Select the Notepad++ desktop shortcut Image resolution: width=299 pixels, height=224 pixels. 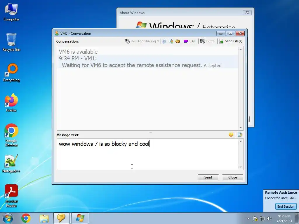tap(11, 164)
